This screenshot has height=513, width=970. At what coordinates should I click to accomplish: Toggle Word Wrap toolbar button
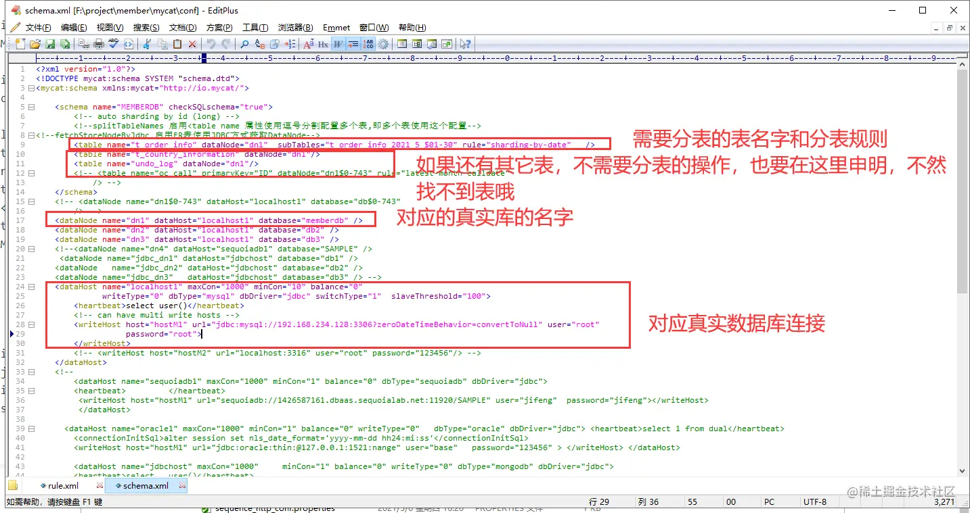338,44
